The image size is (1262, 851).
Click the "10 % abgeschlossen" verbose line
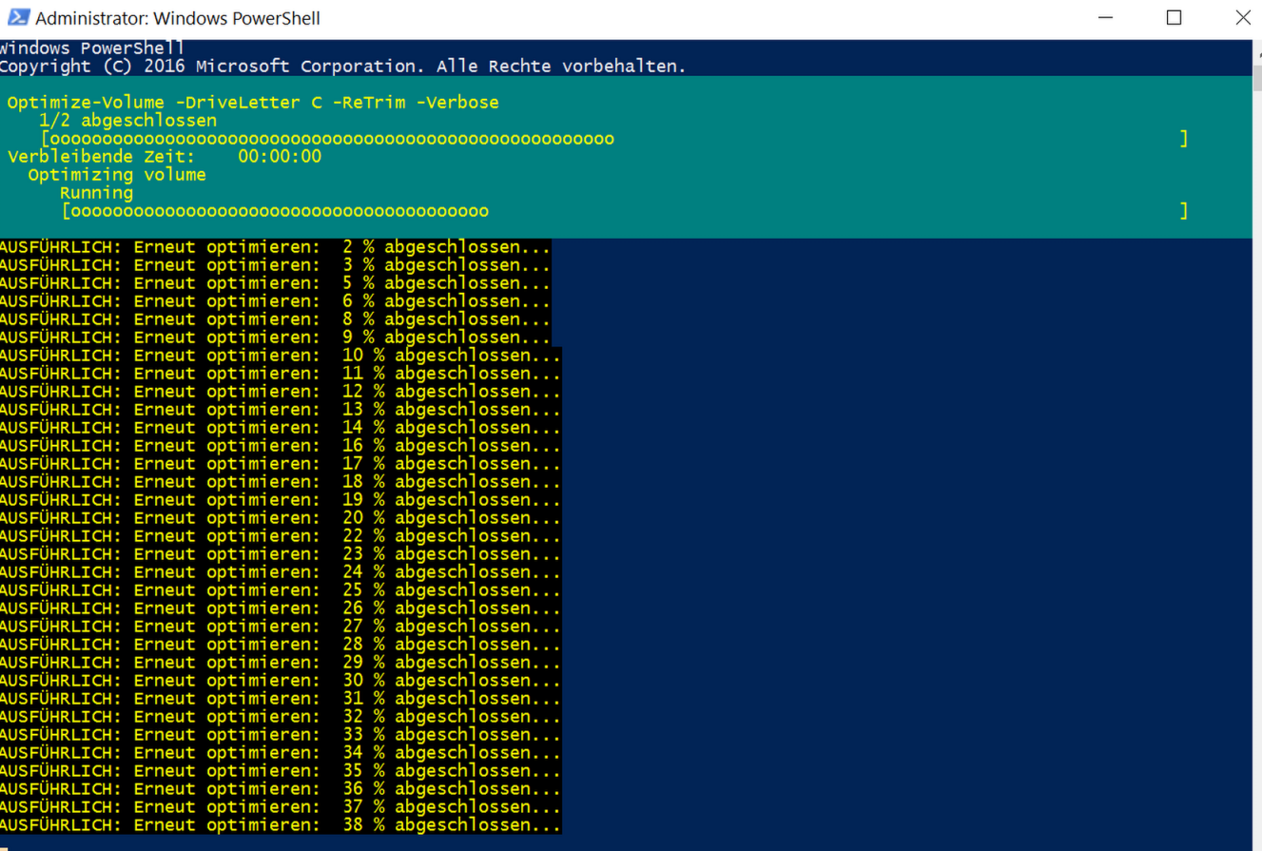click(x=281, y=356)
